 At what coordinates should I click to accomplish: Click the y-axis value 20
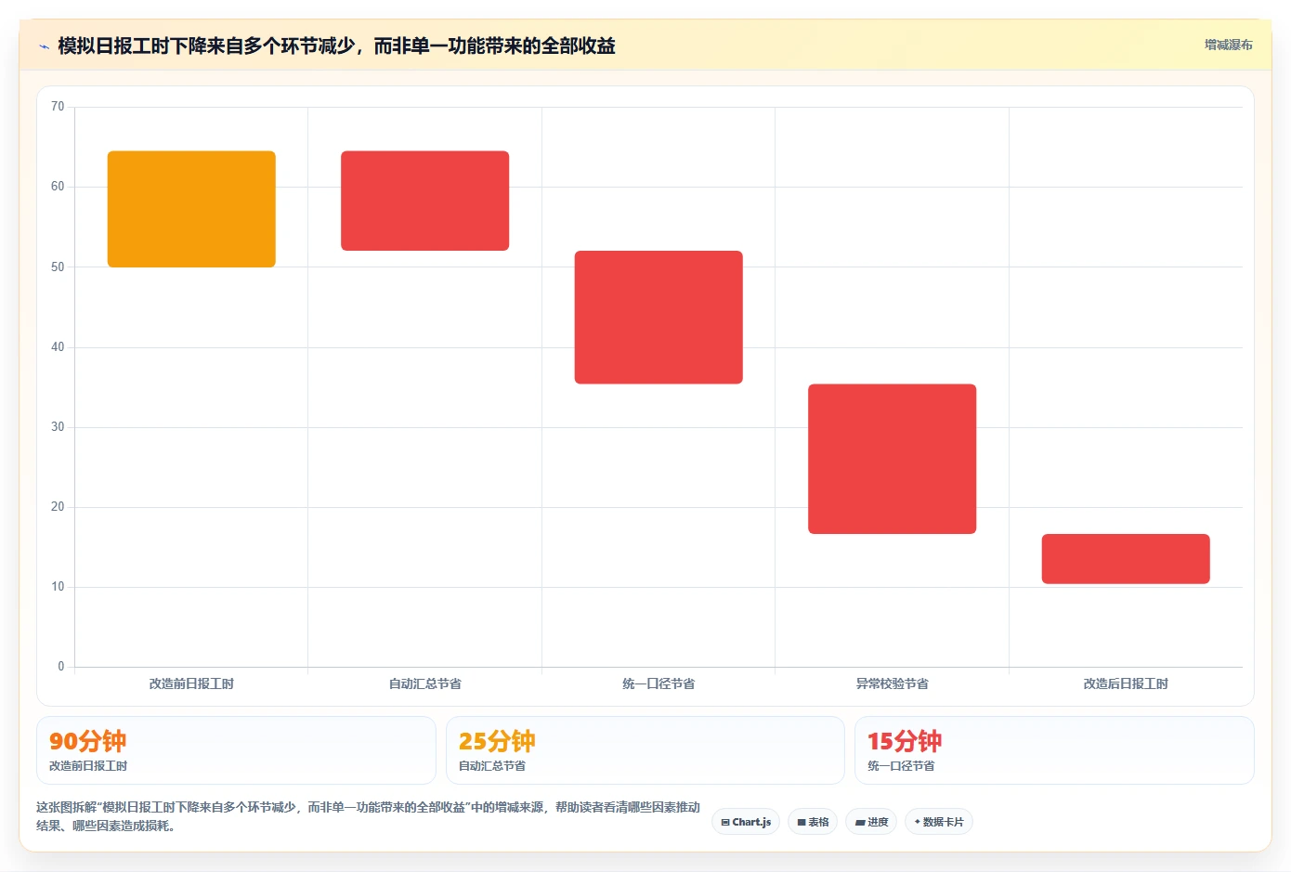coord(58,507)
